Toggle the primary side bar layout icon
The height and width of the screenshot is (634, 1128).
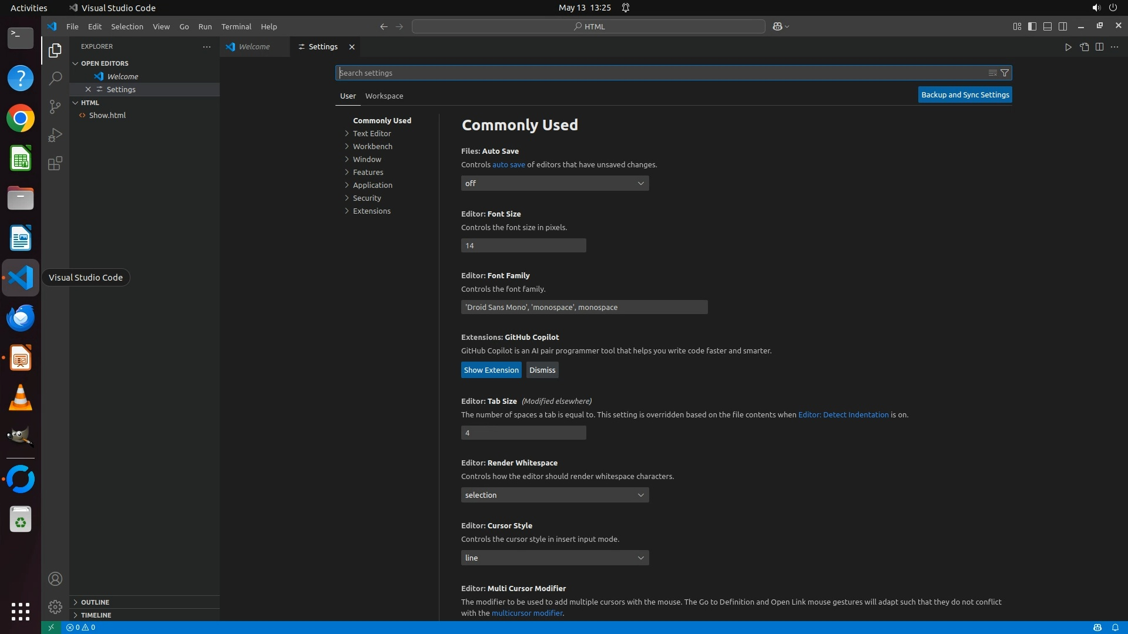pos(1032,26)
